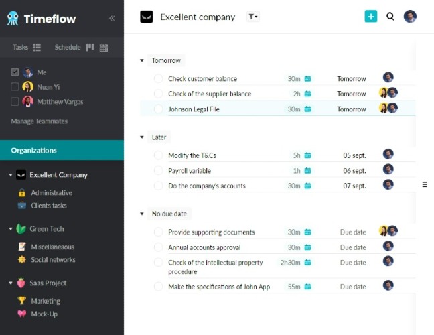The image size is (434, 335).
Task: Click the 55m duration value
Action: click(x=294, y=287)
